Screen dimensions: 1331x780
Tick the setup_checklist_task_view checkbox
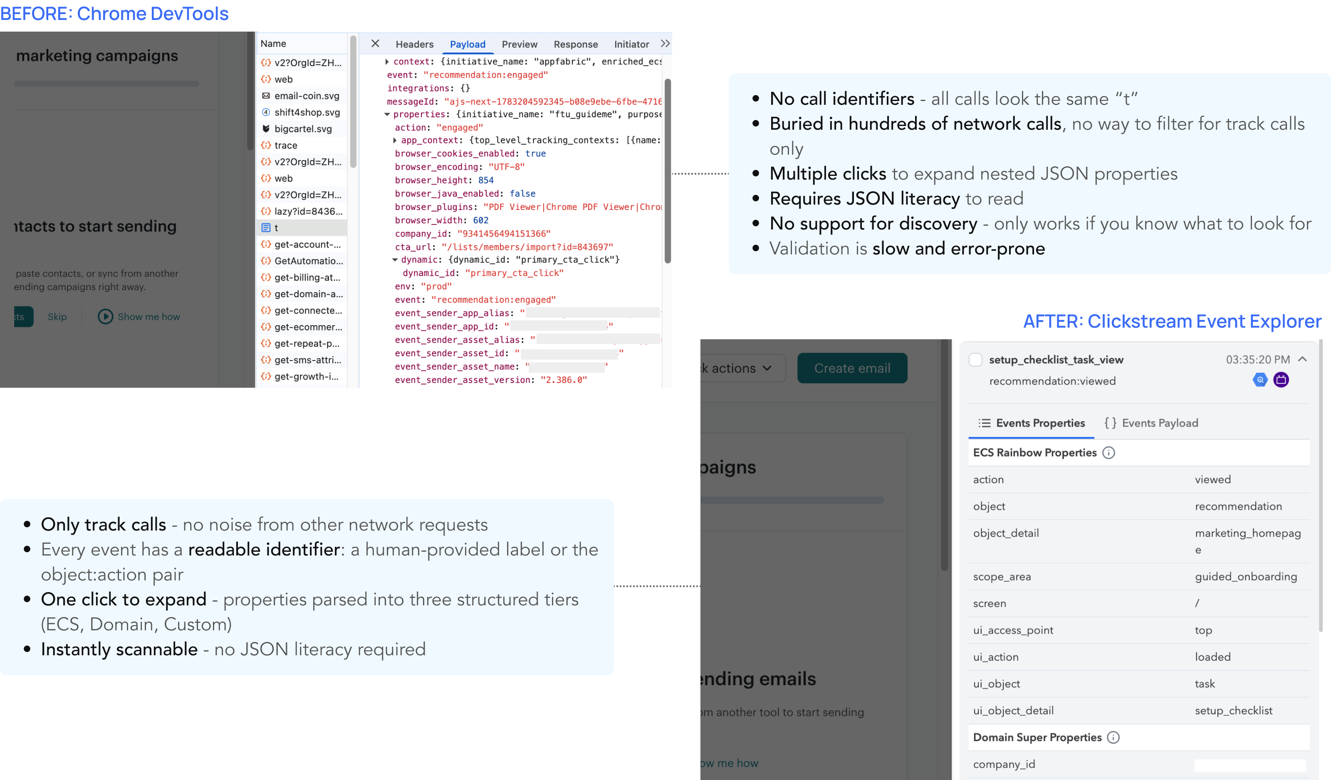point(975,360)
